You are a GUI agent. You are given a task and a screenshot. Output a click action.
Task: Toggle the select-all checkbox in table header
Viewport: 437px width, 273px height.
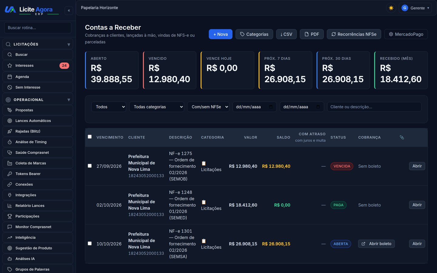click(x=90, y=137)
